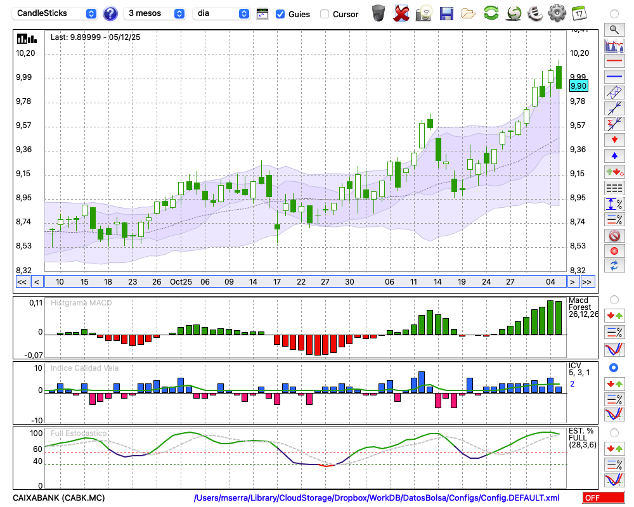The height and width of the screenshot is (507, 634).
Task: Click red/green arrows icon beside ICV panel
Action: tap(614, 383)
